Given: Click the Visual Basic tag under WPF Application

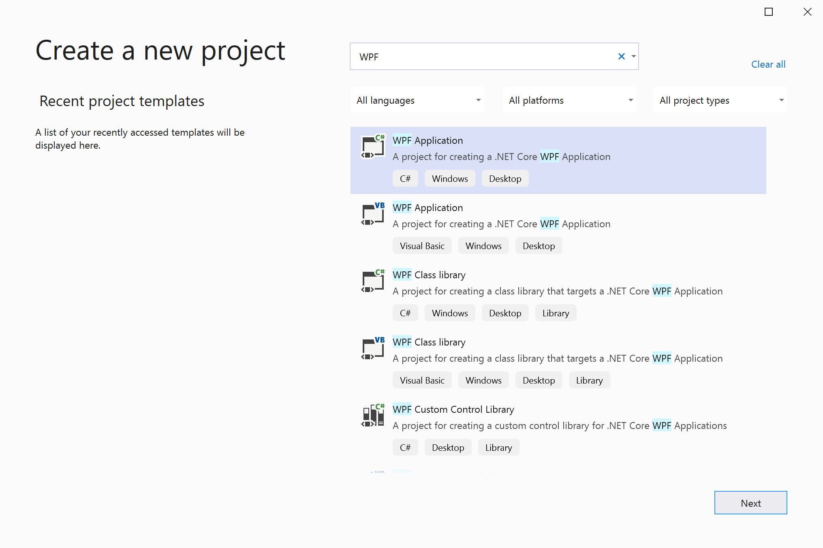Looking at the screenshot, I should (422, 245).
